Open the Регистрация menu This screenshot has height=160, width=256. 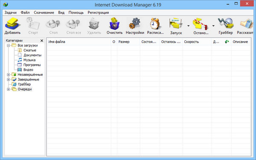[x=98, y=12]
